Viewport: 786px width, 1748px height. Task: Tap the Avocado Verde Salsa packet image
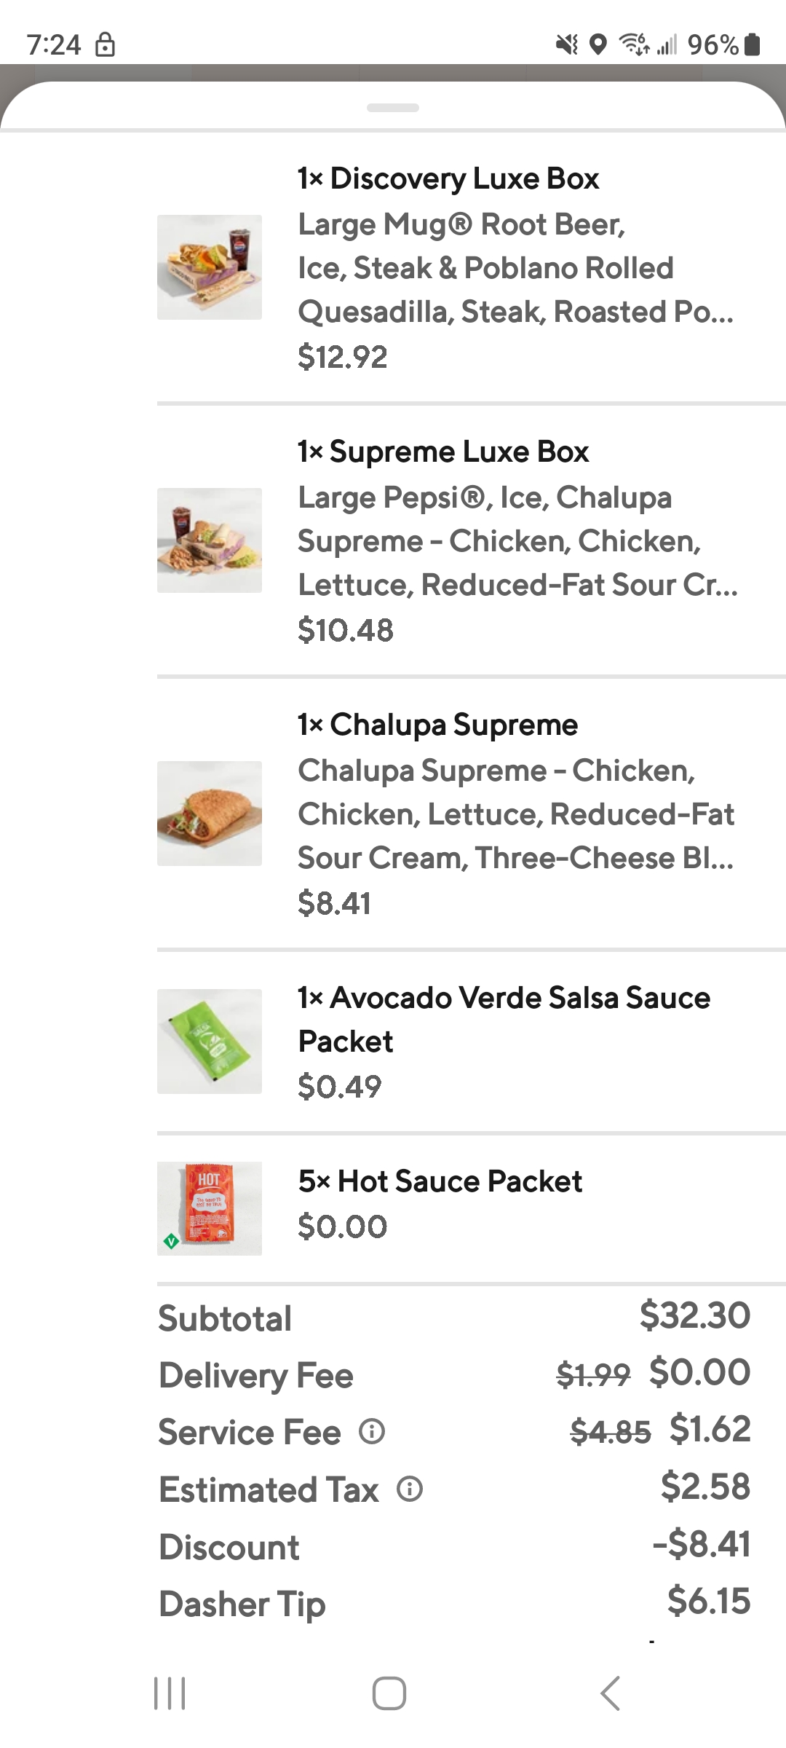pyautogui.click(x=210, y=1042)
